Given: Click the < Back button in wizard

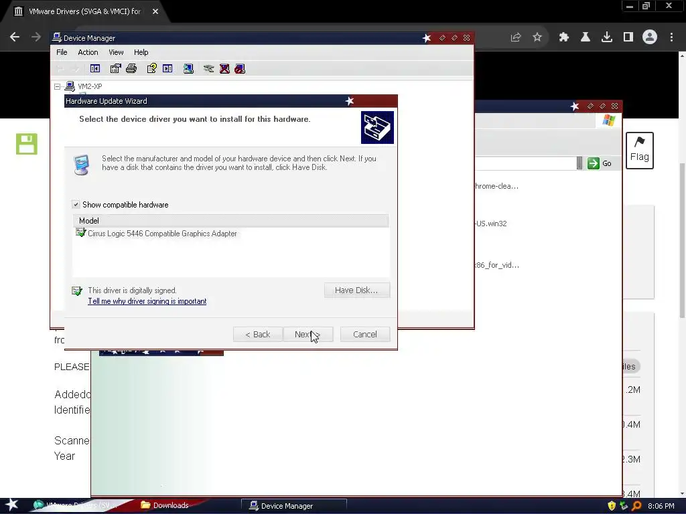Looking at the screenshot, I should pos(258,335).
